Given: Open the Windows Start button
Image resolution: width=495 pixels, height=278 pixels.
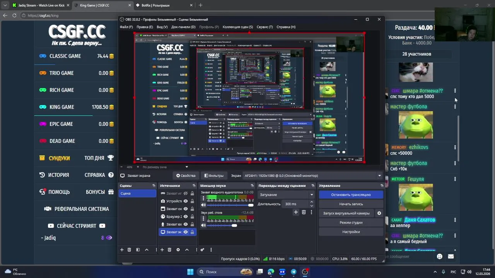Looking at the screenshot, I should [x=190, y=272].
